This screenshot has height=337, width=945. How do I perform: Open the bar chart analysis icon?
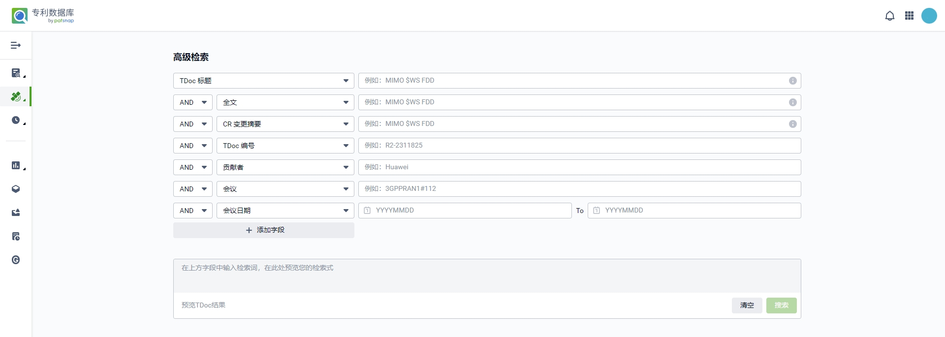tap(16, 165)
